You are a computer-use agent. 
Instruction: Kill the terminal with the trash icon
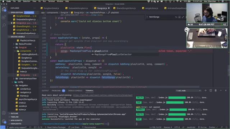coord(216,91)
